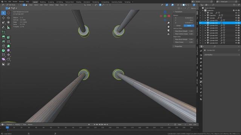241x135 pixels.
Task: Click the blue Z axis gizmo
Action: (x=165, y=12)
